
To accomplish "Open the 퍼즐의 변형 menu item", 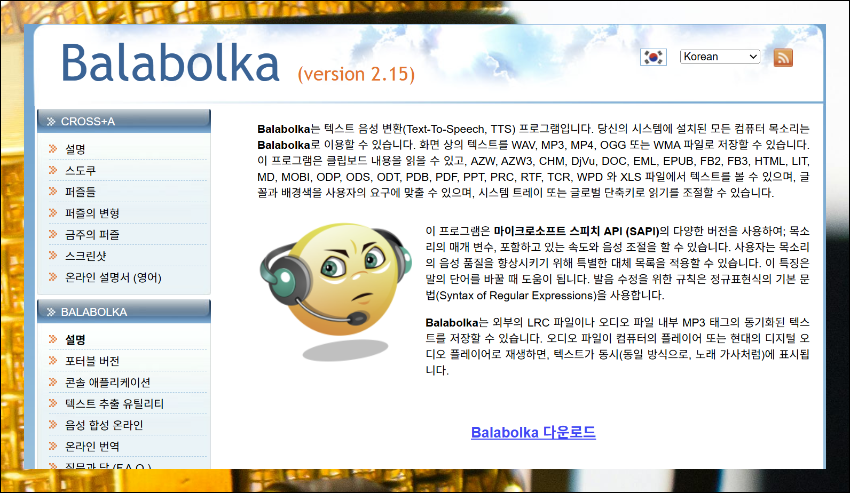I will point(92,213).
